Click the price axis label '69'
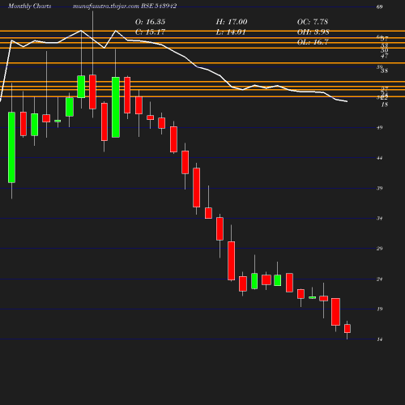The height and width of the screenshot is (405, 405). click(x=380, y=6)
